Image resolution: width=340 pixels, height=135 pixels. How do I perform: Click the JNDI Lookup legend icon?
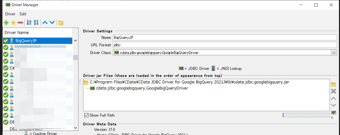pyautogui.click(x=213, y=68)
